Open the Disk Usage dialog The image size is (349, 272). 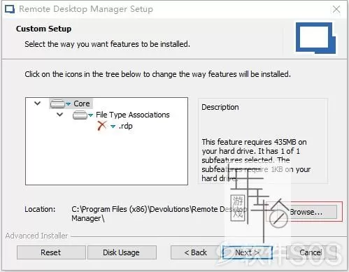[122, 252]
